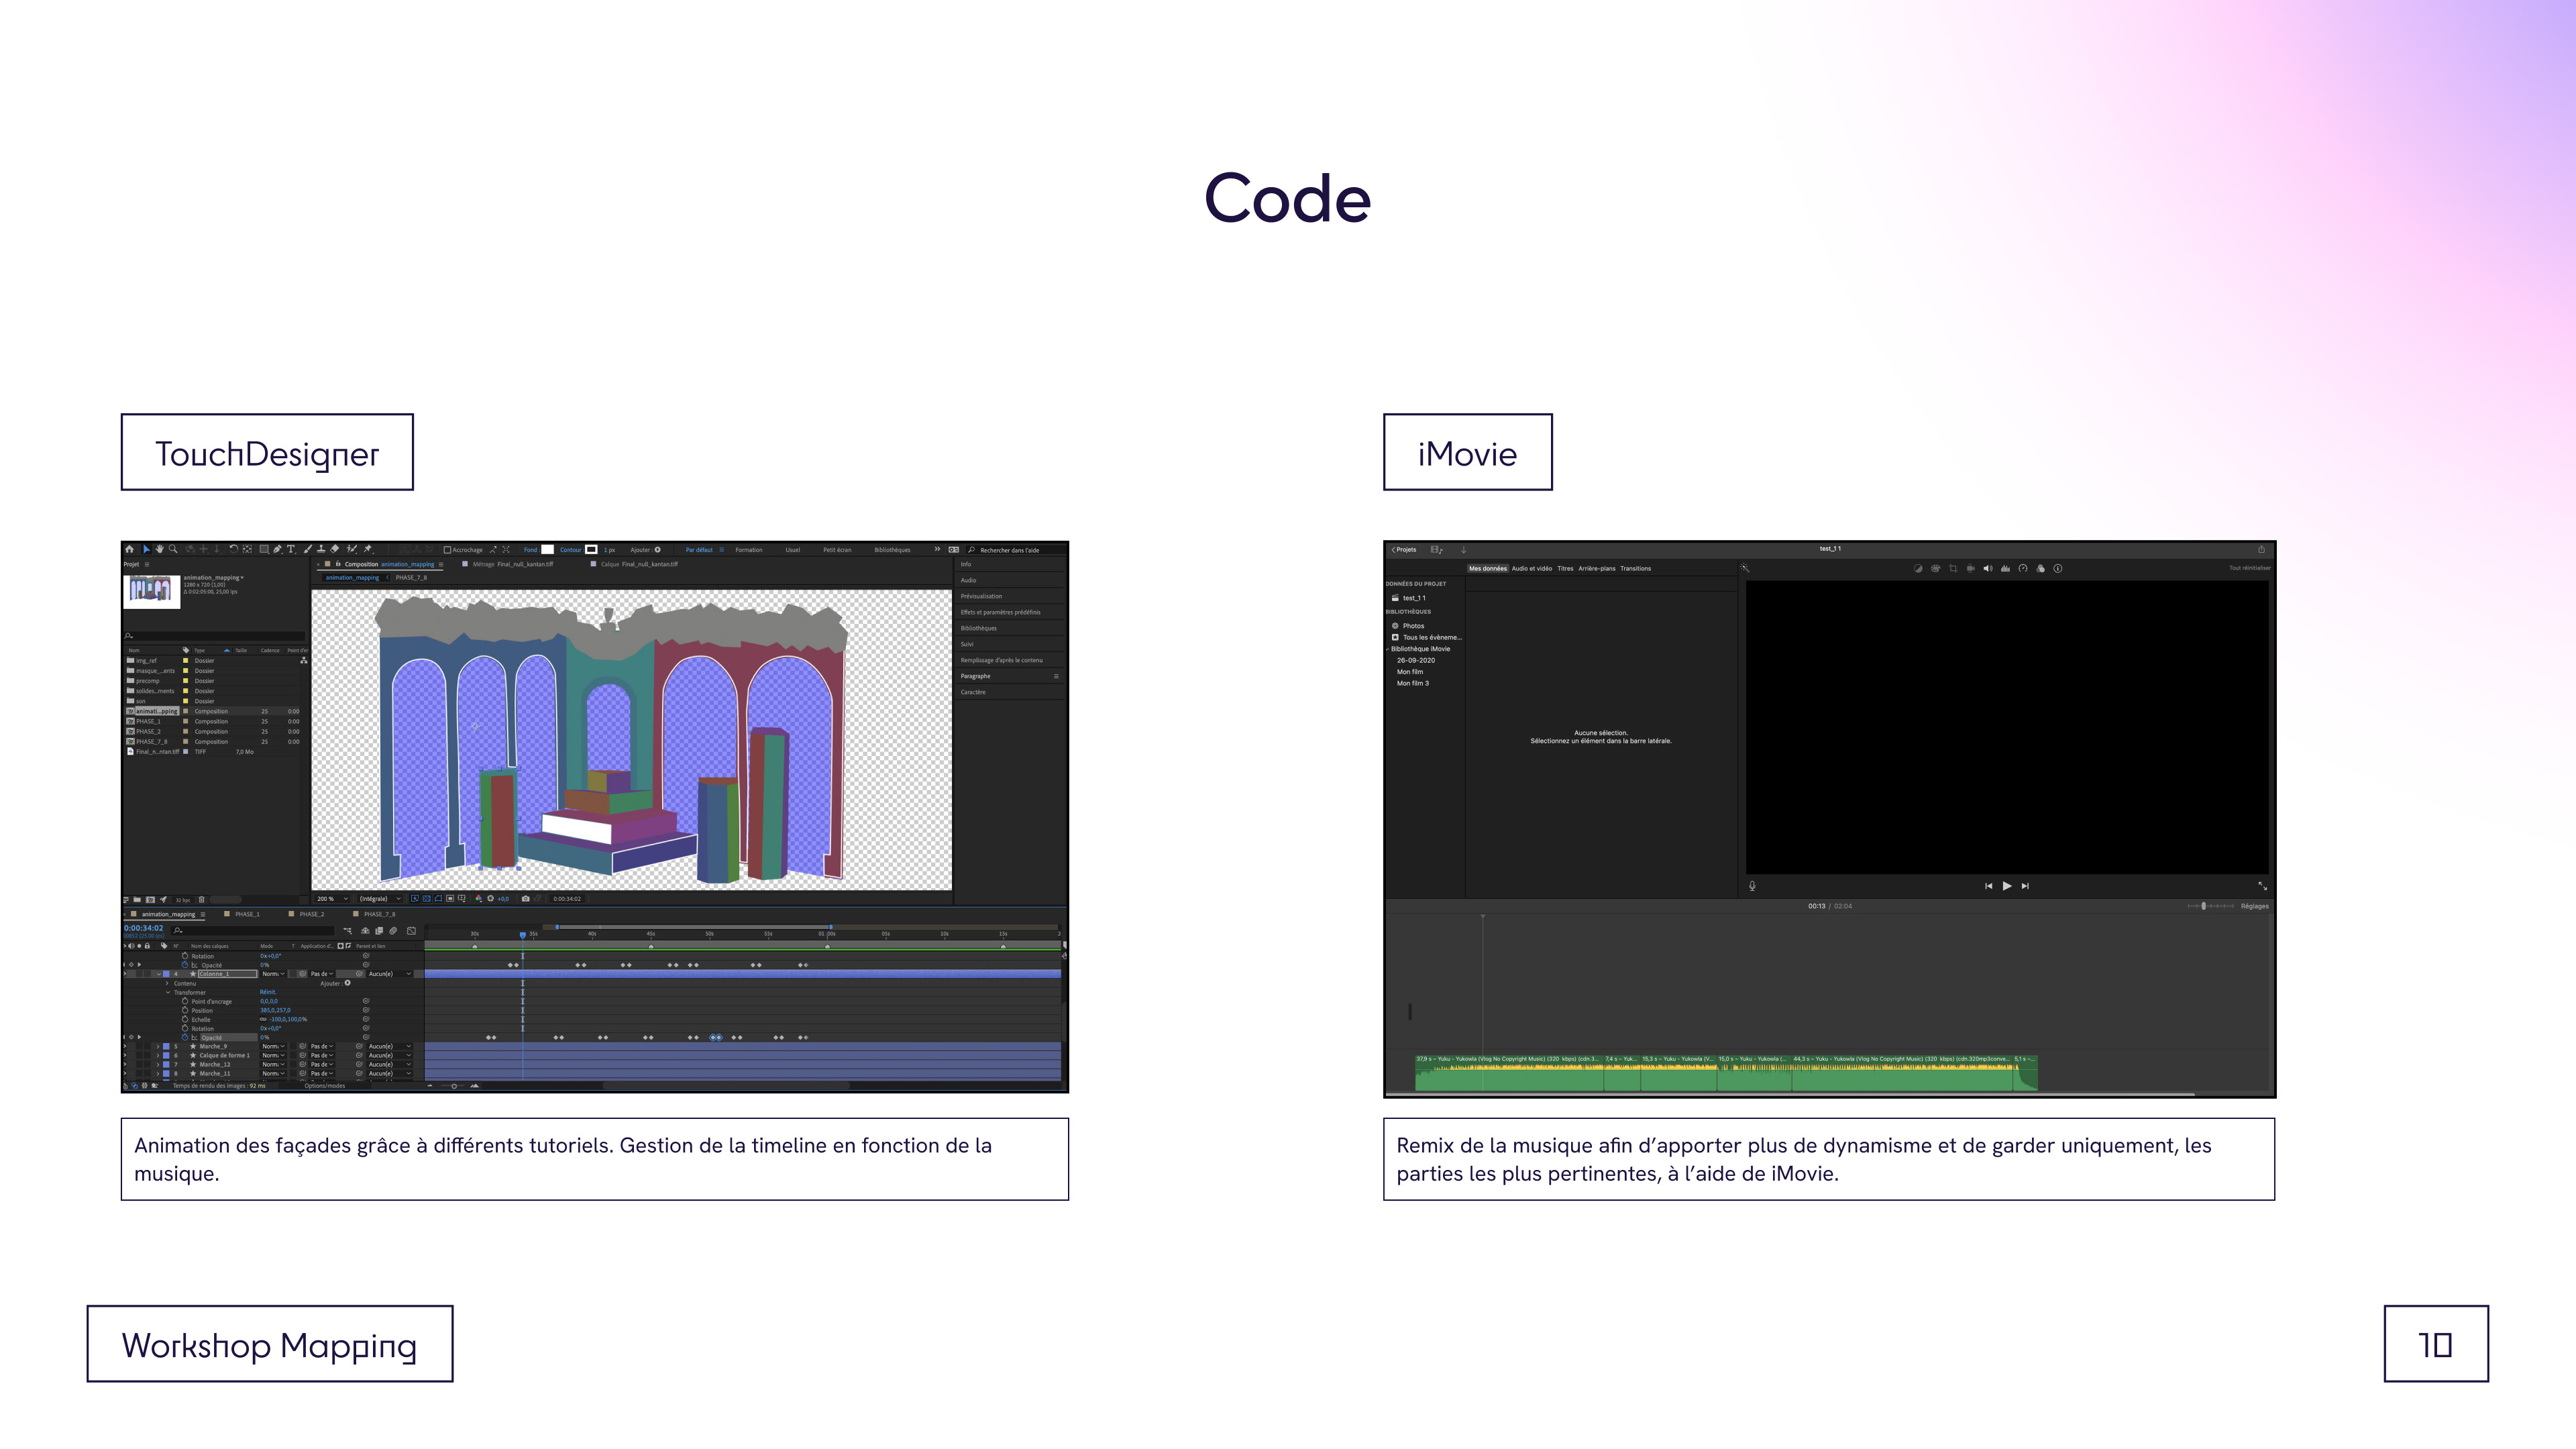2576x1449 pixels.
Task: Select the arrow Selection tool
Action: coord(147,549)
